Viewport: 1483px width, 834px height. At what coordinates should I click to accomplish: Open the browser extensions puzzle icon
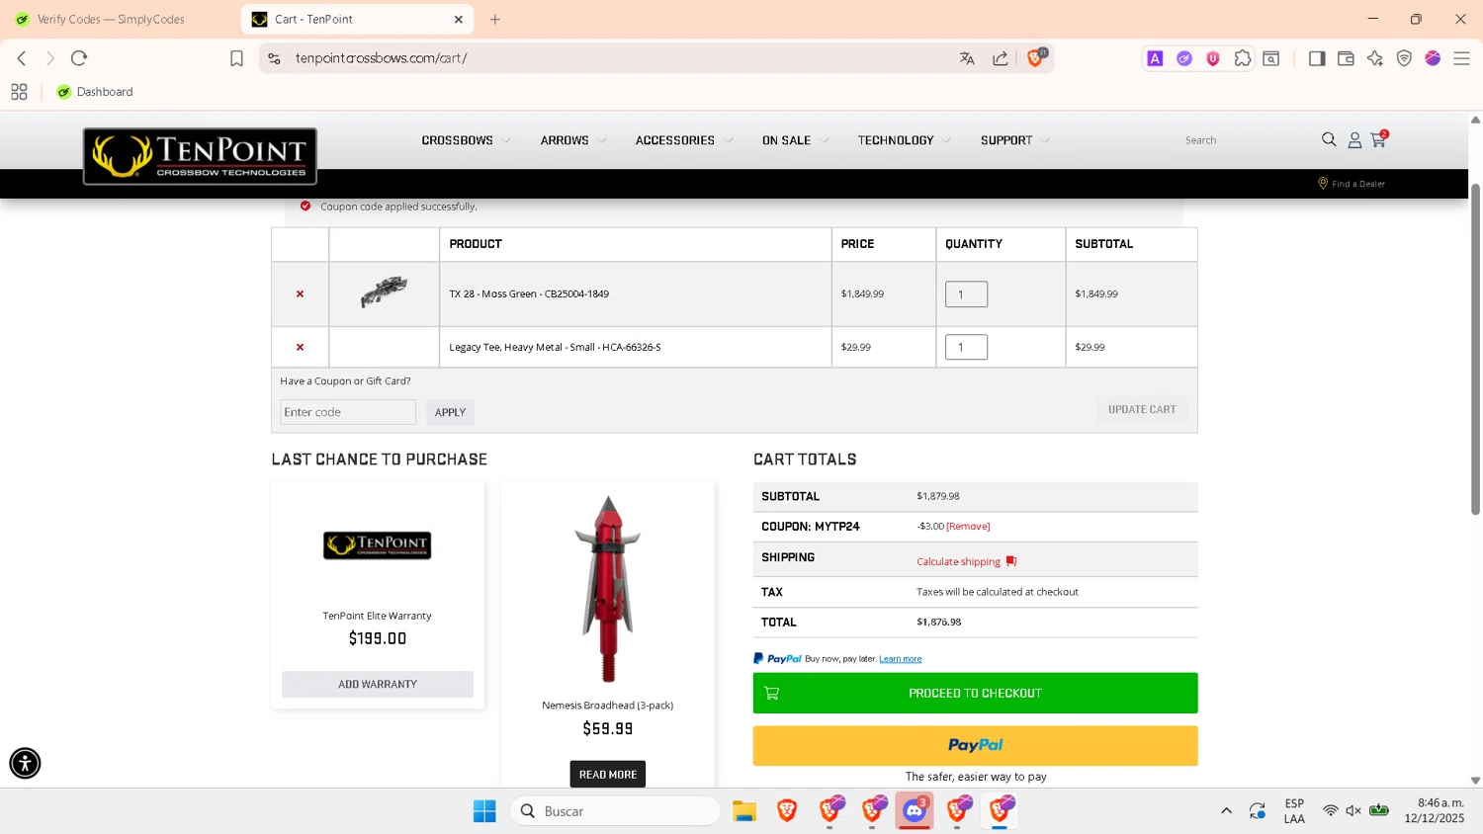click(1243, 58)
